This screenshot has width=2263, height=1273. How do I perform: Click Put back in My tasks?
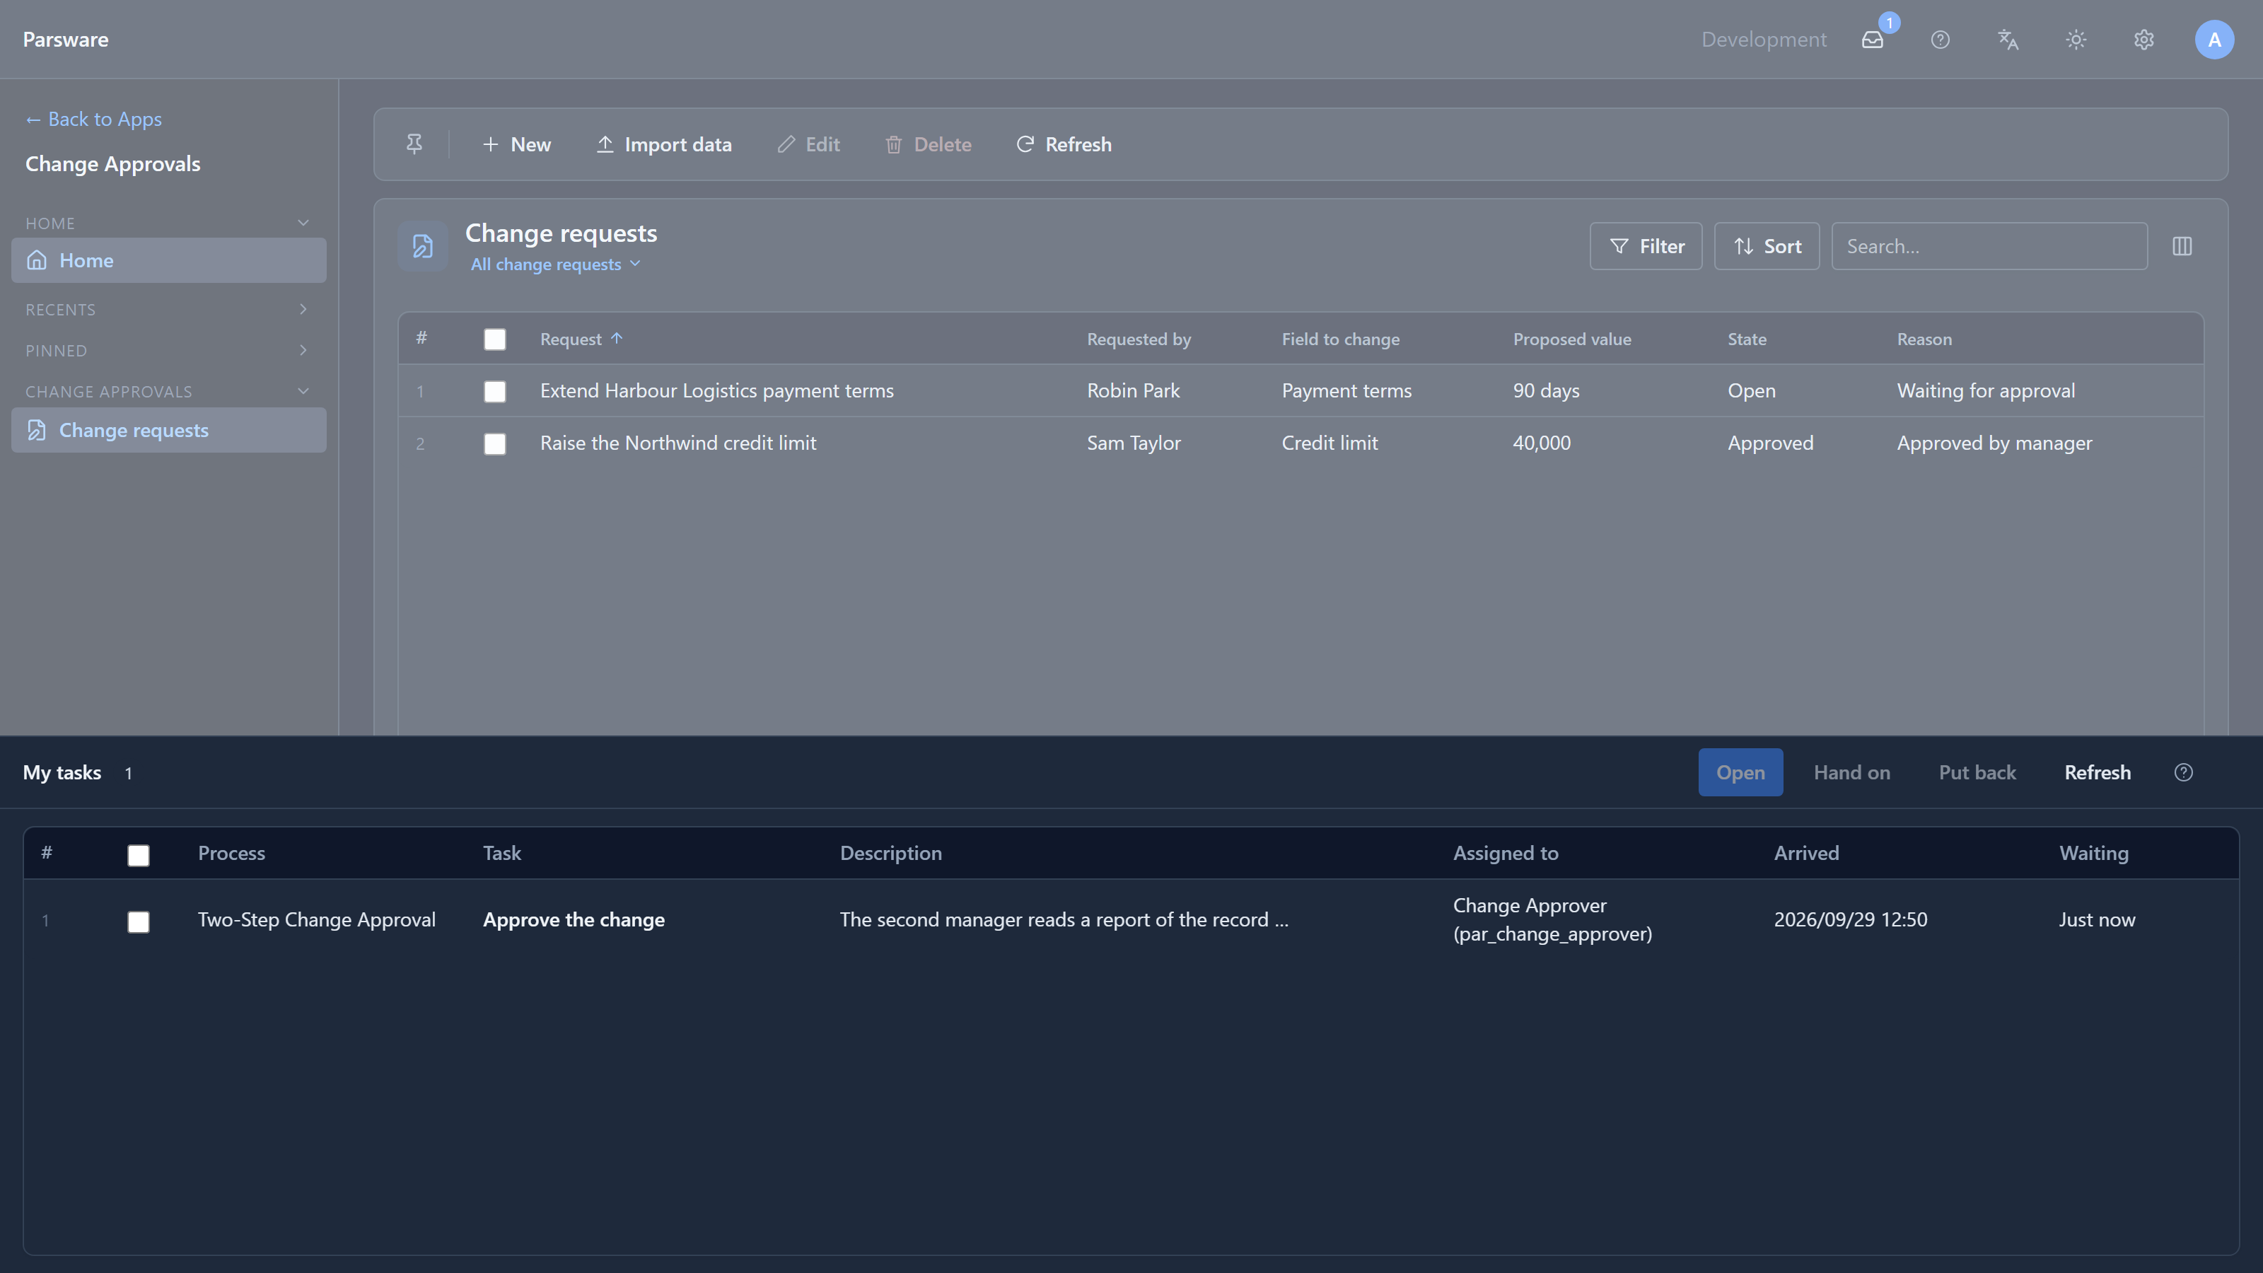[x=1977, y=772]
